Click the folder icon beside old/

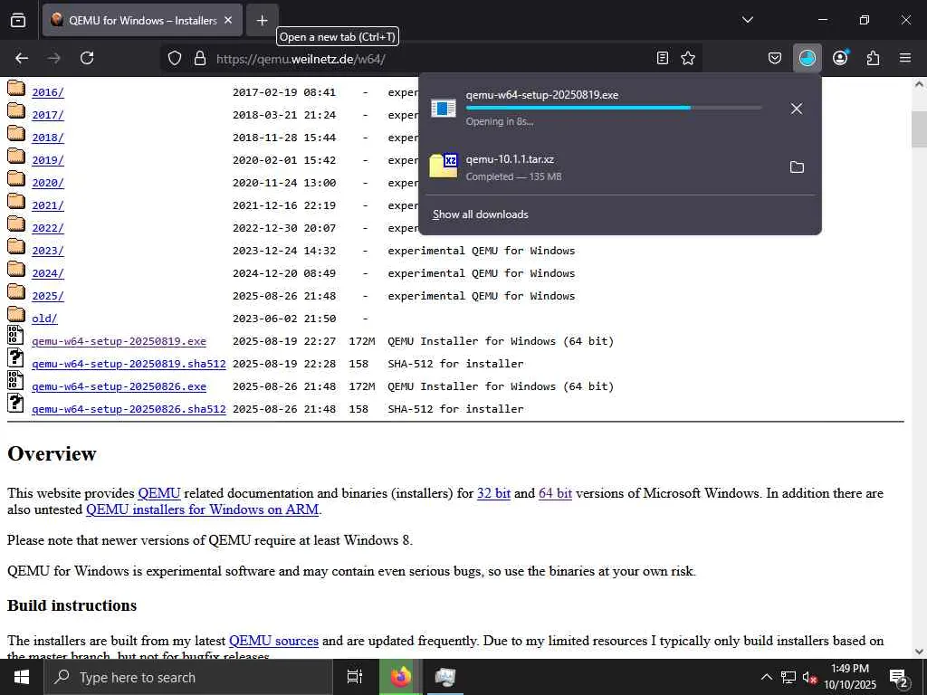pyautogui.click(x=16, y=314)
